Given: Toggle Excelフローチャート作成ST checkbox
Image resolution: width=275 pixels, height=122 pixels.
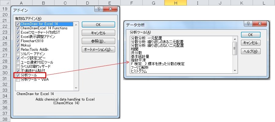Looking at the screenshot, I should 18,32.
